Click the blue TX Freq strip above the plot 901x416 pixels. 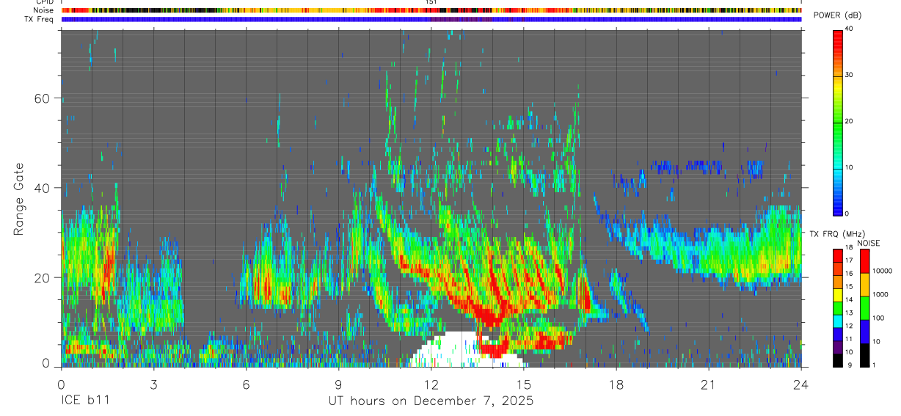point(431,19)
